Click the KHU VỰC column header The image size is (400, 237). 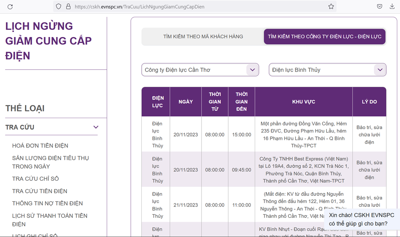click(304, 102)
